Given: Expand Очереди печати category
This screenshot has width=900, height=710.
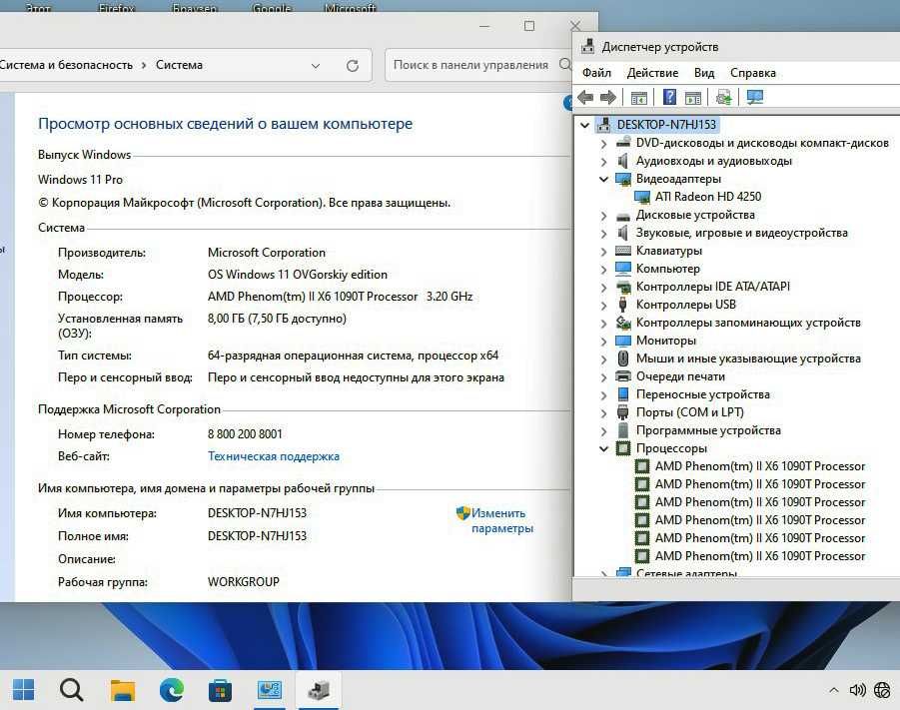Looking at the screenshot, I should coord(603,377).
